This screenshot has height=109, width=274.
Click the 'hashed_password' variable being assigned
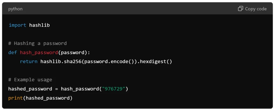click(30, 89)
